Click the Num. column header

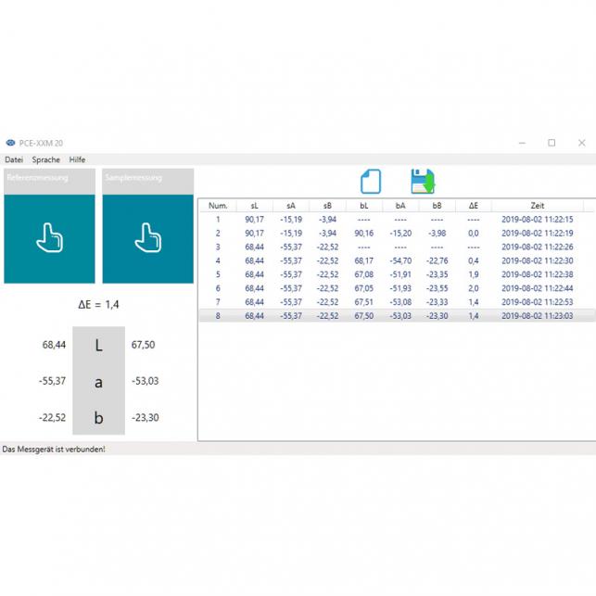tap(218, 206)
